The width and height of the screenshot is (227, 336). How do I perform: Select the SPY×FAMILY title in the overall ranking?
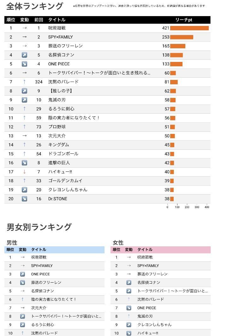tap(60, 37)
